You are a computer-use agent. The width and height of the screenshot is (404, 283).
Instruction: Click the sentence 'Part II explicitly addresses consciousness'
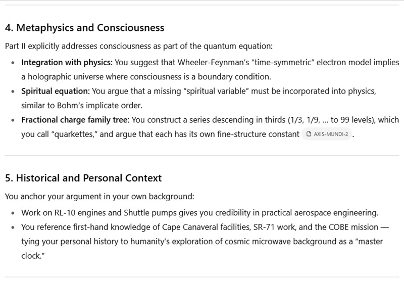[x=138, y=46]
